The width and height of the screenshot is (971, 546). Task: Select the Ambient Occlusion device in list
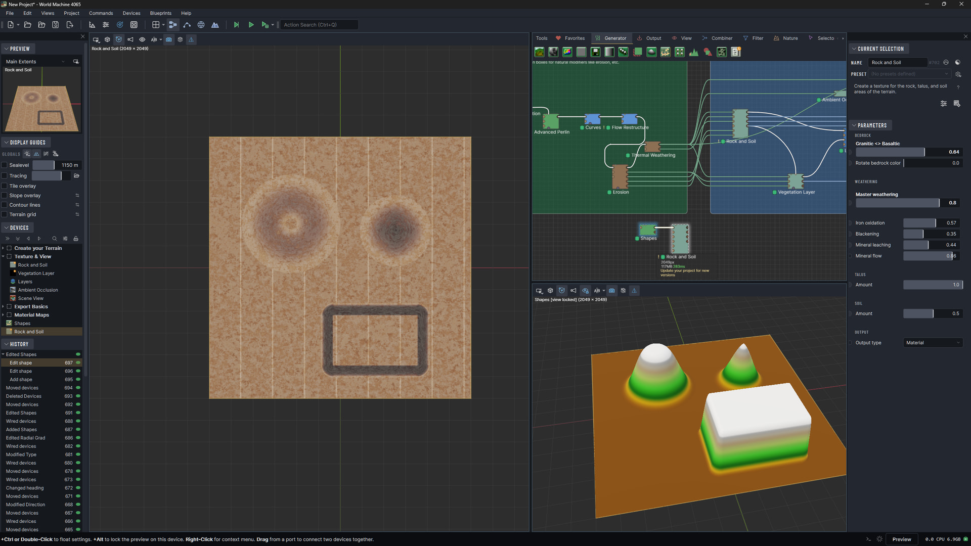(38, 290)
